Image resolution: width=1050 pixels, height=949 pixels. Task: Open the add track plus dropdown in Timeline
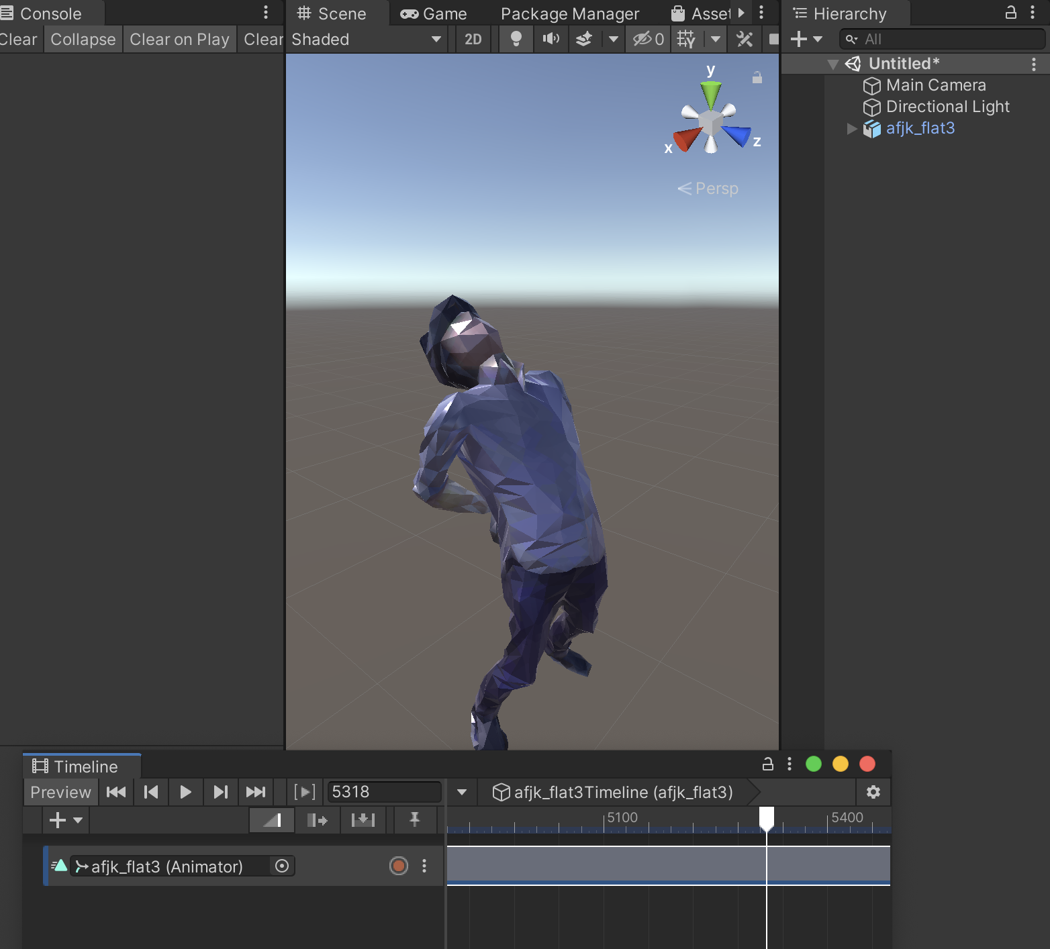(64, 819)
